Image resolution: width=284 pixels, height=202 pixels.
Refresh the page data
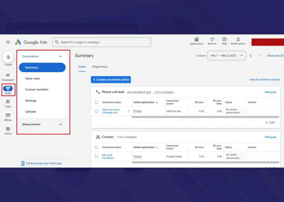pos(212,41)
